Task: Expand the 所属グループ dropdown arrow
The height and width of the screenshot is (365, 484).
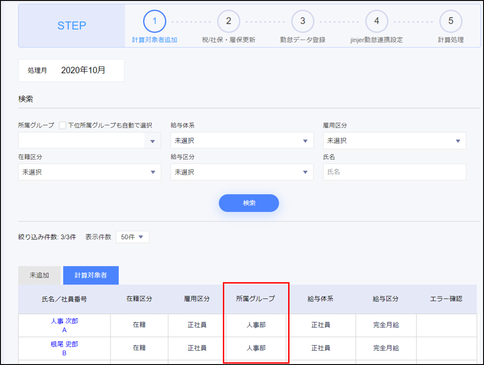Action: [x=153, y=141]
